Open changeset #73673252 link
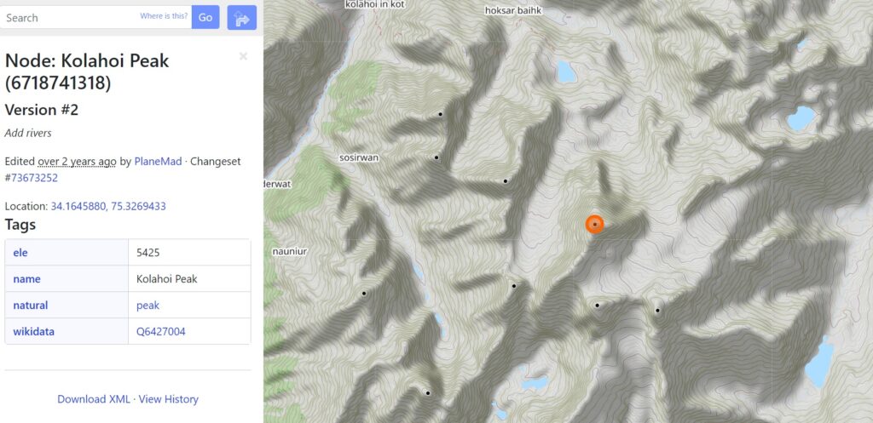The height and width of the screenshot is (423, 873). (32, 178)
